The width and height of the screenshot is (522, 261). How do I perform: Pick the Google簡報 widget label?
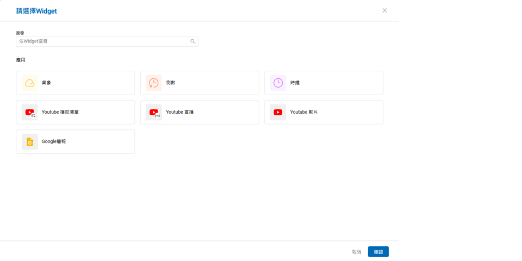[53, 142]
